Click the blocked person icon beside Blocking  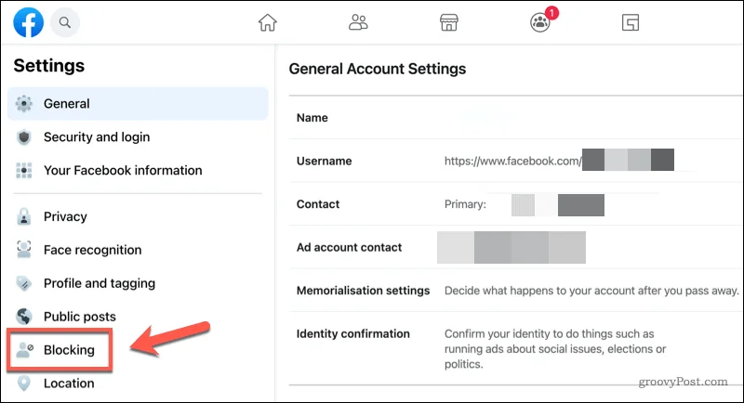tap(24, 350)
